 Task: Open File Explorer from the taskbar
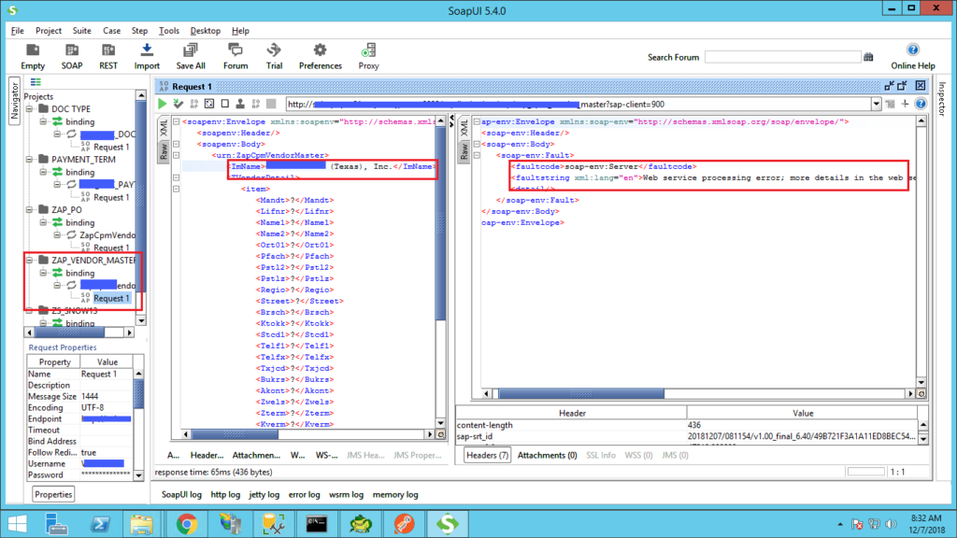[142, 524]
